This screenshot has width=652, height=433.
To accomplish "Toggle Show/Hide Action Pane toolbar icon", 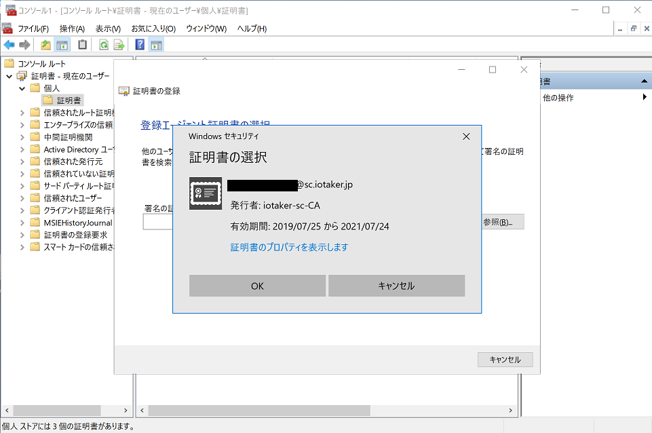I will pyautogui.click(x=156, y=45).
